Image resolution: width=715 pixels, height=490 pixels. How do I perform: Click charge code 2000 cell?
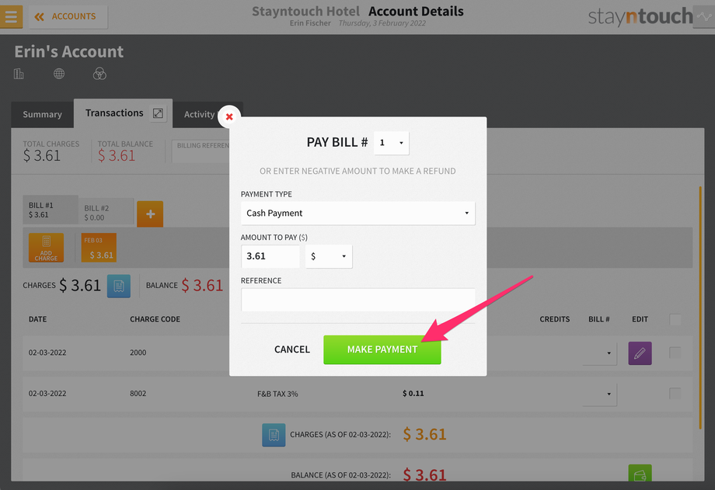138,353
